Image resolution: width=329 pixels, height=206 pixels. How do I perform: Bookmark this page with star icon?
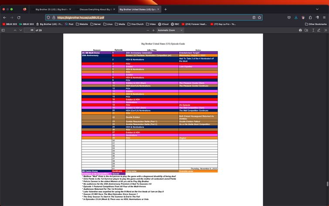click(260, 17)
